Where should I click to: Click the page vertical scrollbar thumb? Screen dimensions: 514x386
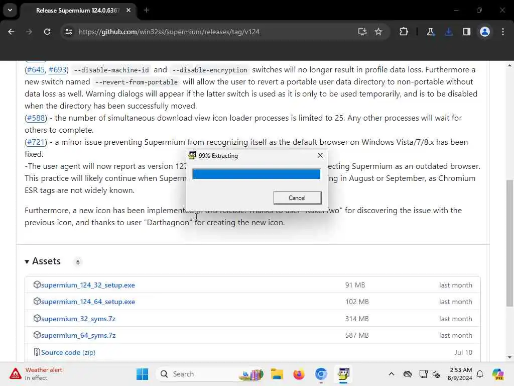(x=510, y=243)
